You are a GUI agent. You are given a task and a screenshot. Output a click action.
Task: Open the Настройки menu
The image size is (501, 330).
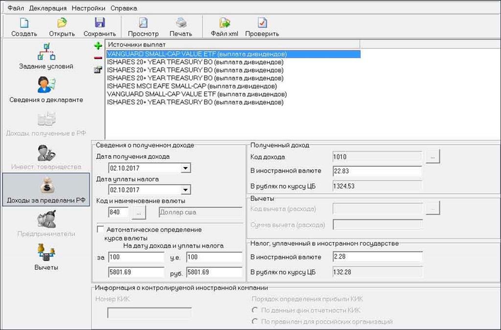click(x=89, y=8)
